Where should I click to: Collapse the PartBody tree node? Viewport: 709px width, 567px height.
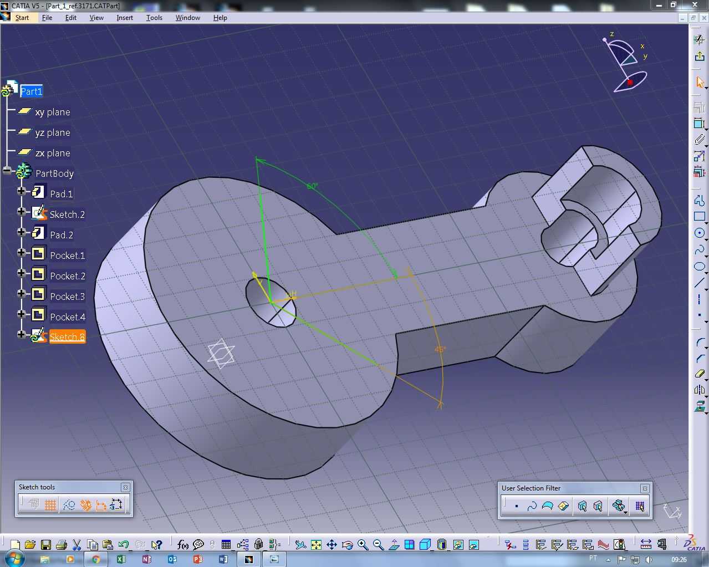pos(7,171)
